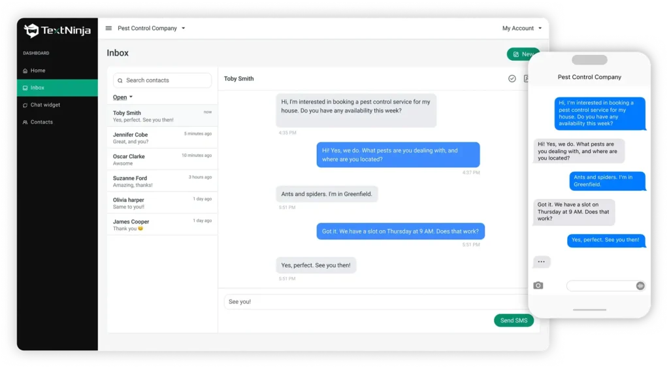Open Jennifer Cobe conversation
The width and height of the screenshot is (669, 368).
tap(162, 137)
